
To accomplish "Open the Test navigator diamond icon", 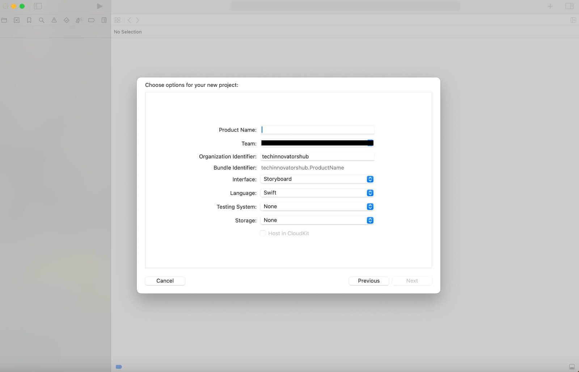I will point(66,20).
